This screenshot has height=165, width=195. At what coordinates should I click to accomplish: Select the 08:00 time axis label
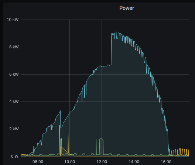click(38, 162)
